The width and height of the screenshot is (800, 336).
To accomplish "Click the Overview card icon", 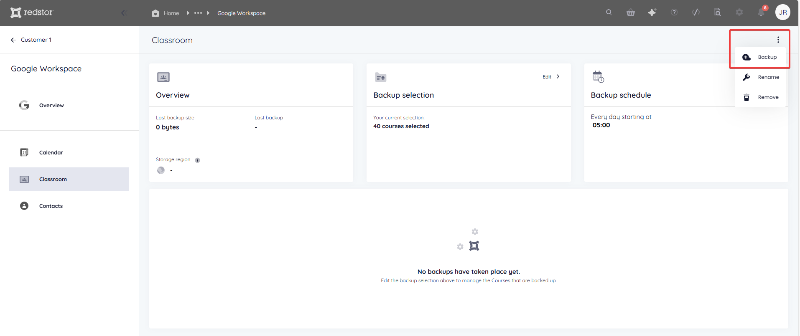I will [x=163, y=77].
